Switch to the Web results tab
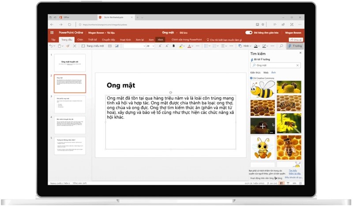The height and width of the screenshot is (207, 353). coord(266,72)
